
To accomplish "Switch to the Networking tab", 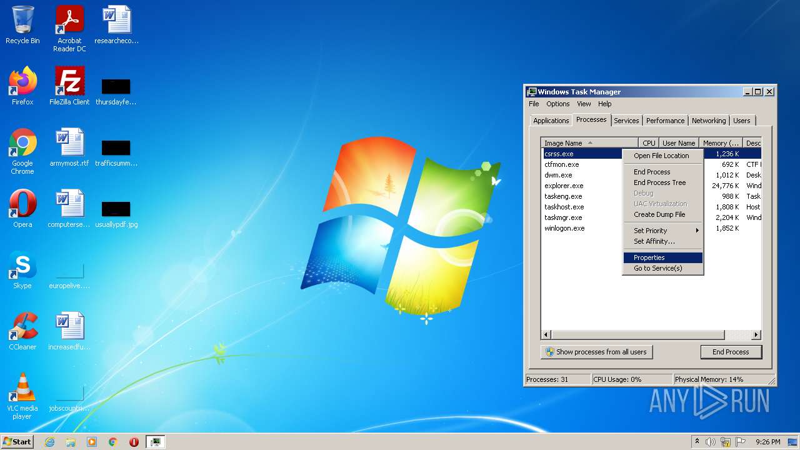I will [709, 121].
